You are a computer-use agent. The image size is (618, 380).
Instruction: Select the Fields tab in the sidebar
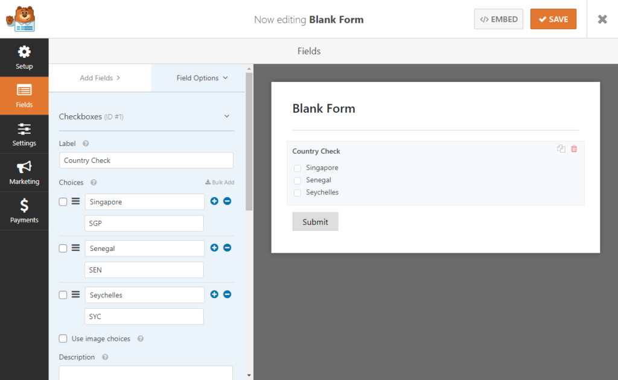click(x=24, y=96)
